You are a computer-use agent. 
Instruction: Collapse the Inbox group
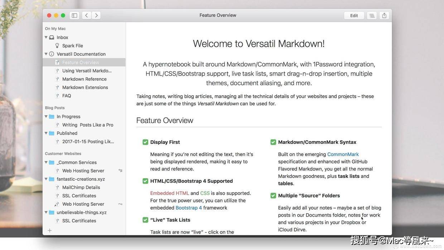click(46, 37)
